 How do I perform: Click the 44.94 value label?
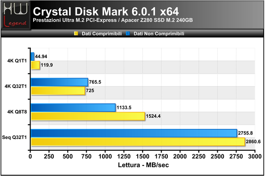click(x=41, y=56)
